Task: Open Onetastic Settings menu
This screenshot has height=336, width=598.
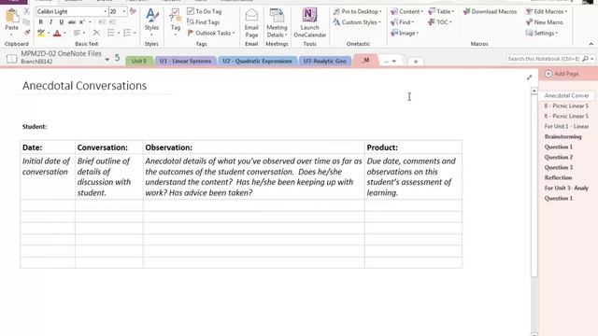Action: coord(542,34)
